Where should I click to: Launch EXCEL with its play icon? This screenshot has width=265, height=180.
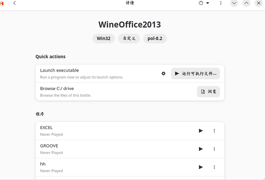pos(200,131)
